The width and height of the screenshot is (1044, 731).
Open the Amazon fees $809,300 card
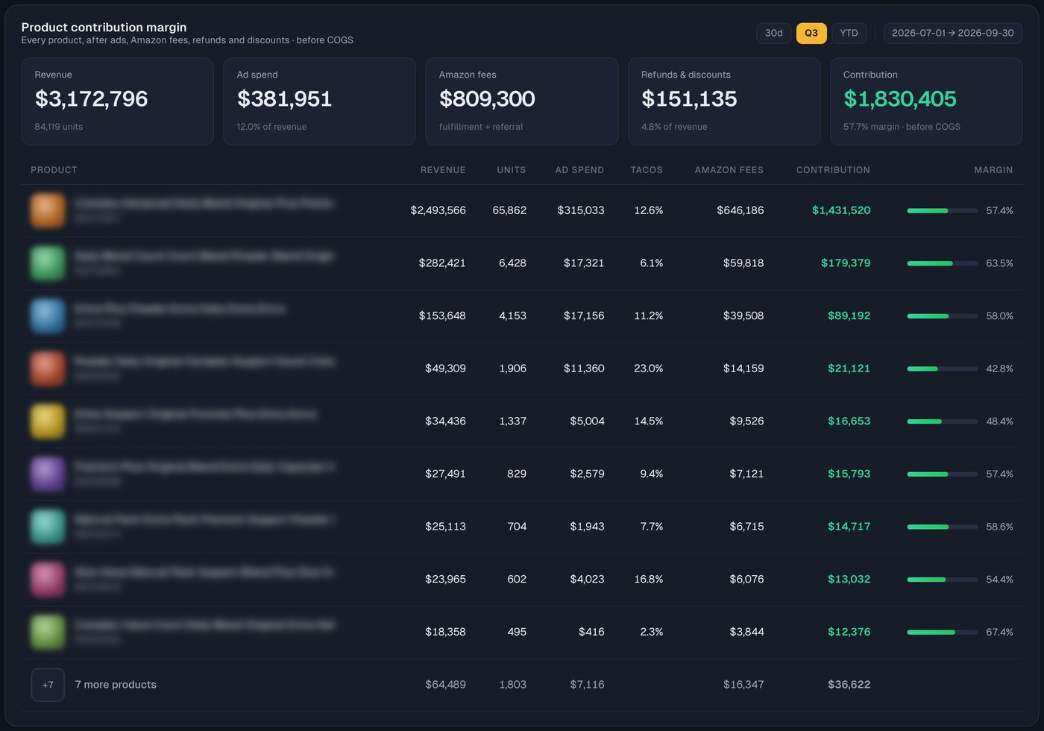point(522,101)
